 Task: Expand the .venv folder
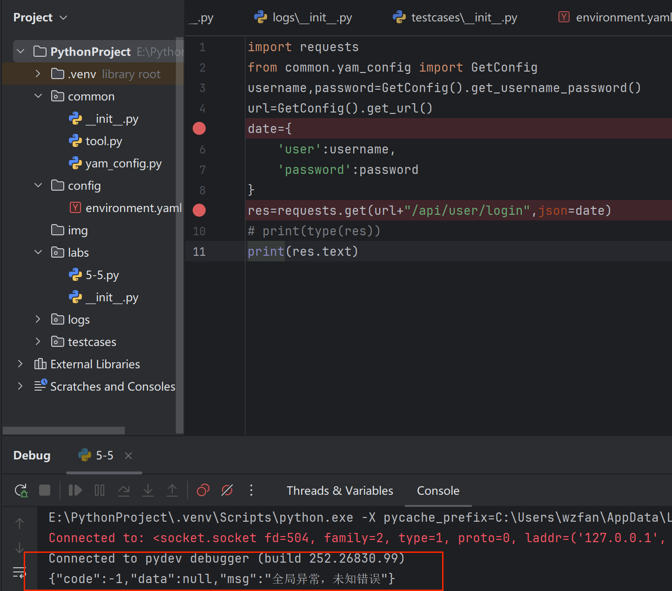(38, 74)
